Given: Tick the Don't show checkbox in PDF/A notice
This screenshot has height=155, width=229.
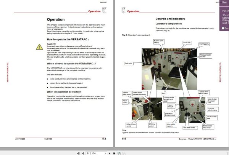Looking at the screenshot, I should tap(223, 28).
